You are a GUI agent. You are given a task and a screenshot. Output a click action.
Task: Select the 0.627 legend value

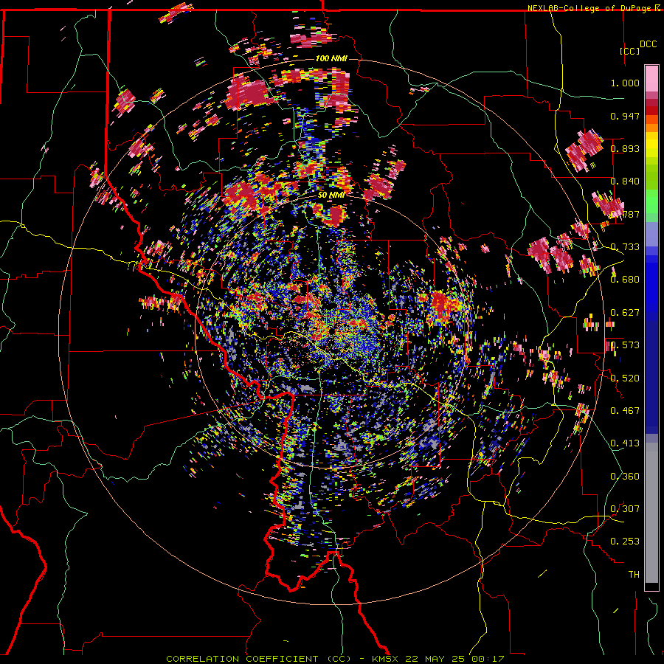click(625, 313)
